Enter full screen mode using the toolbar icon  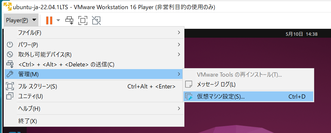click(x=83, y=20)
